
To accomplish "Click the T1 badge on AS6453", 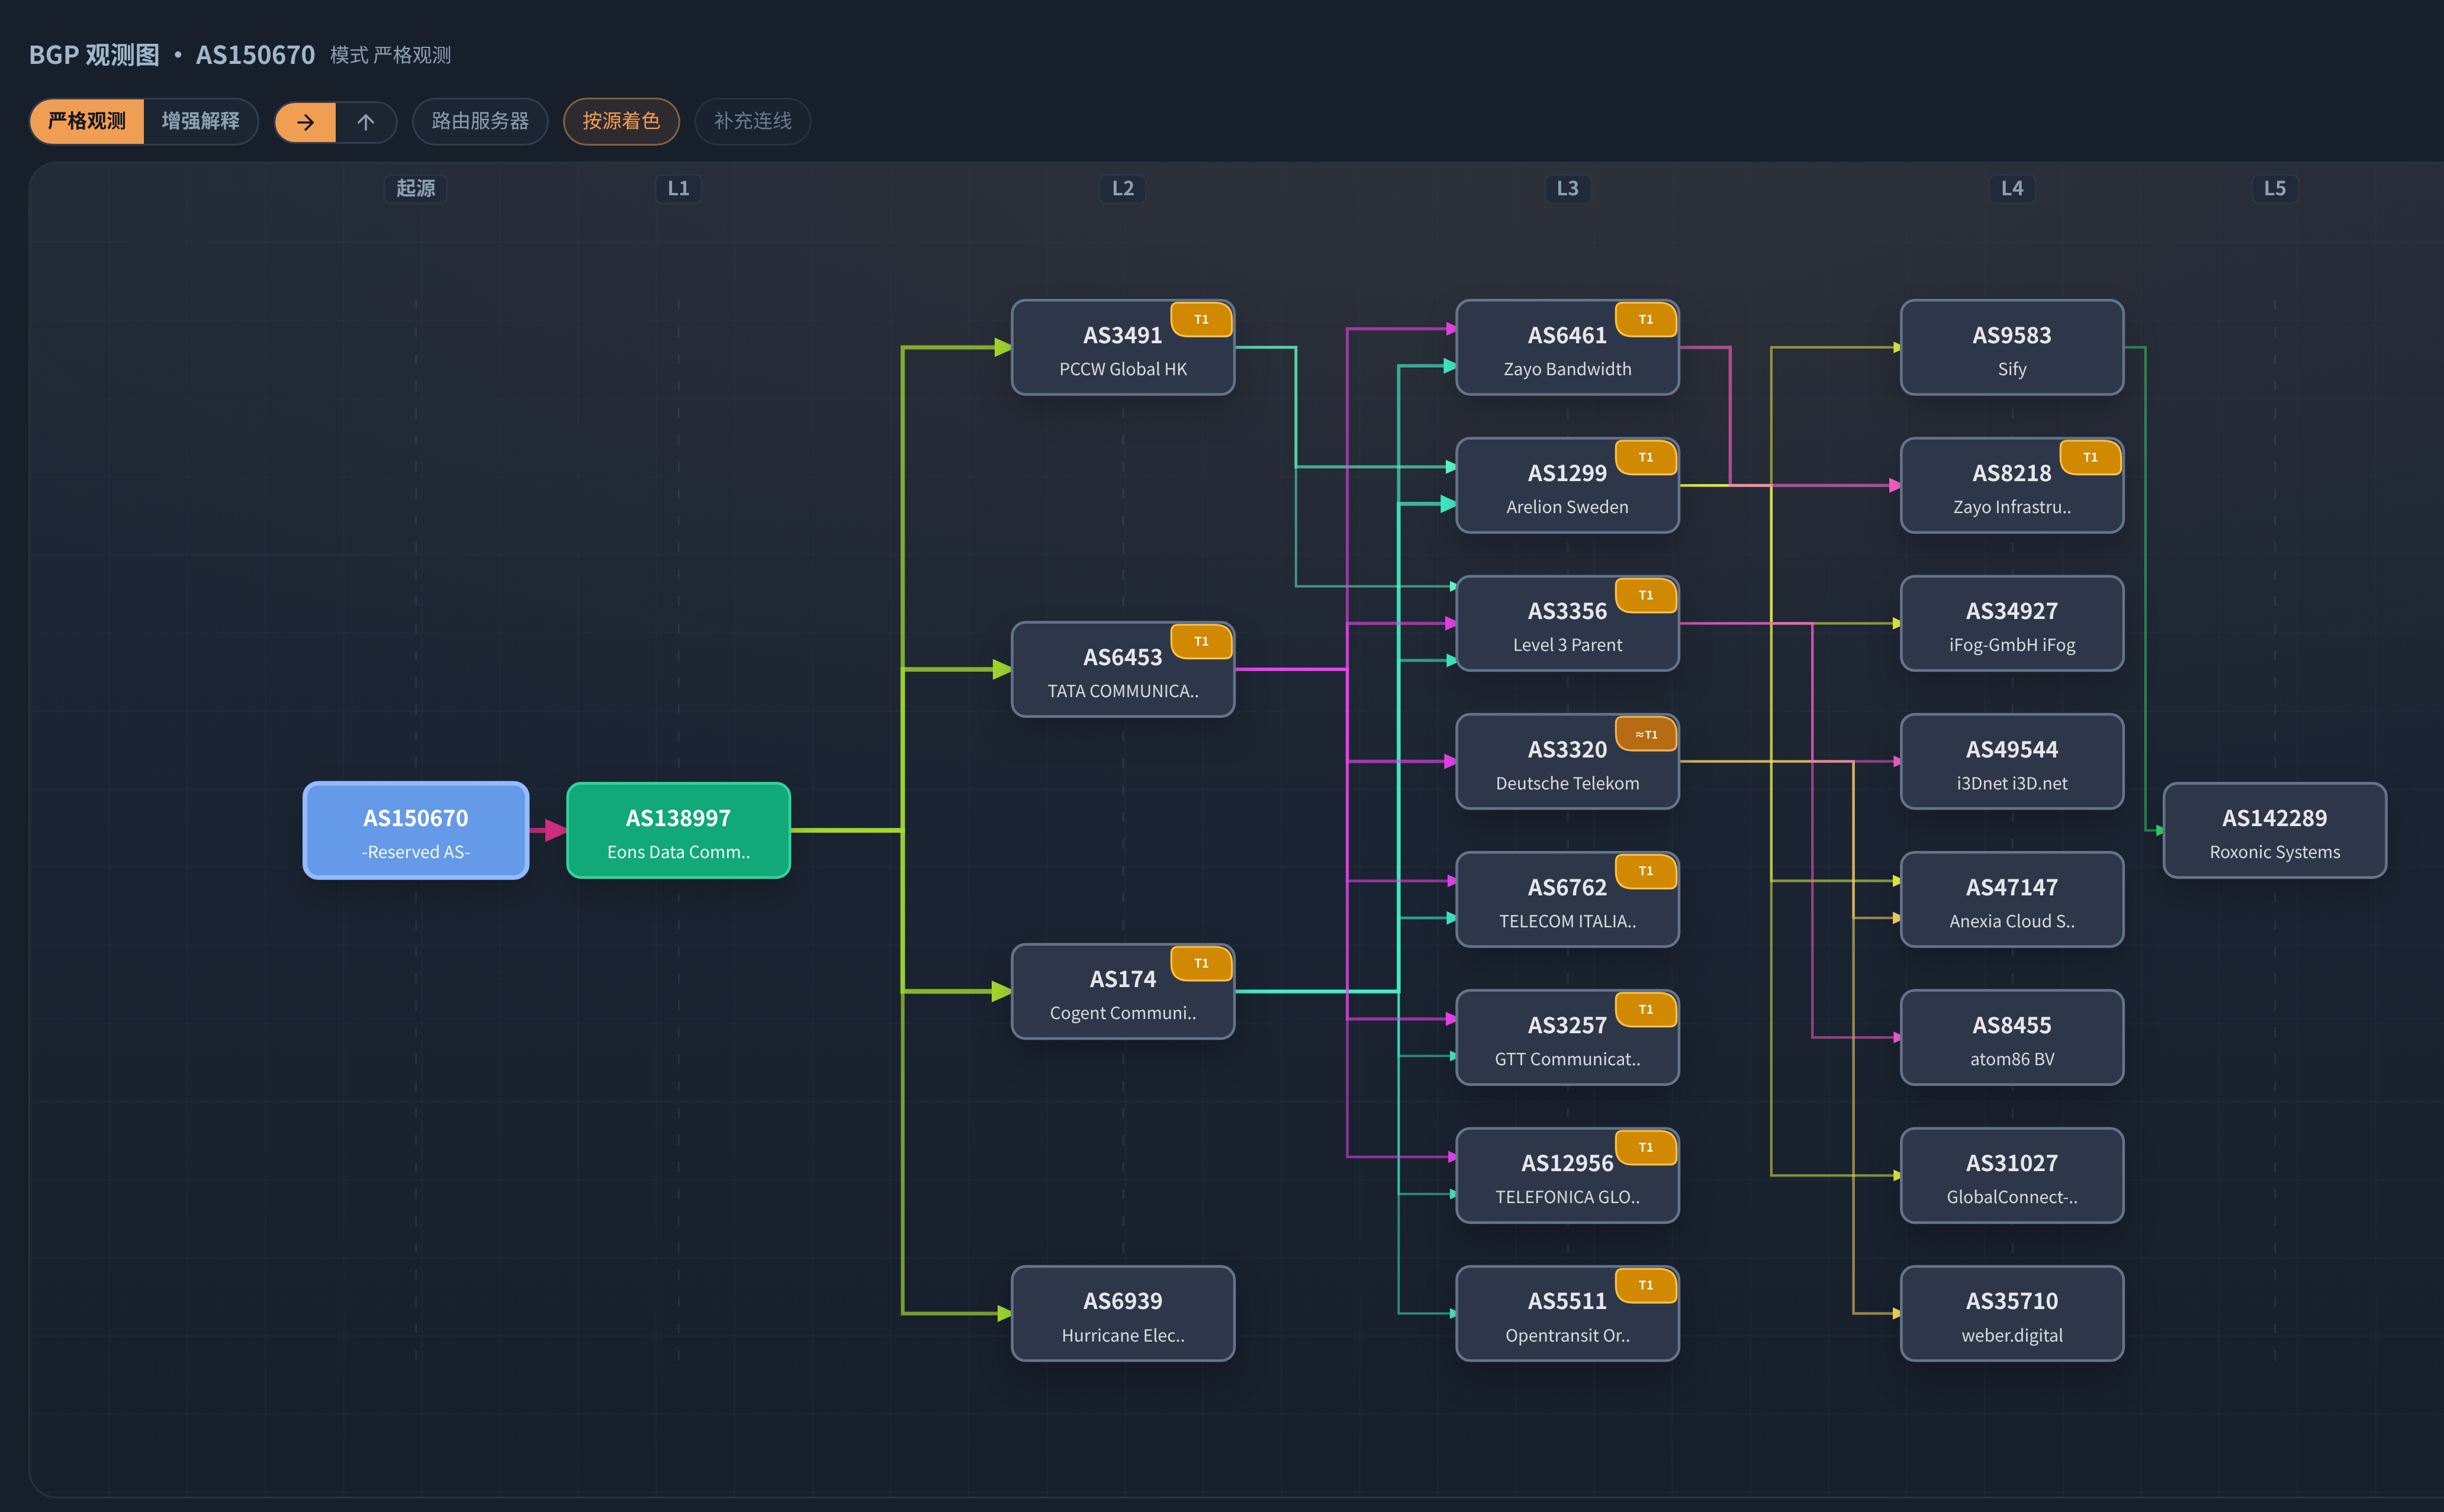I will click(x=1201, y=641).
